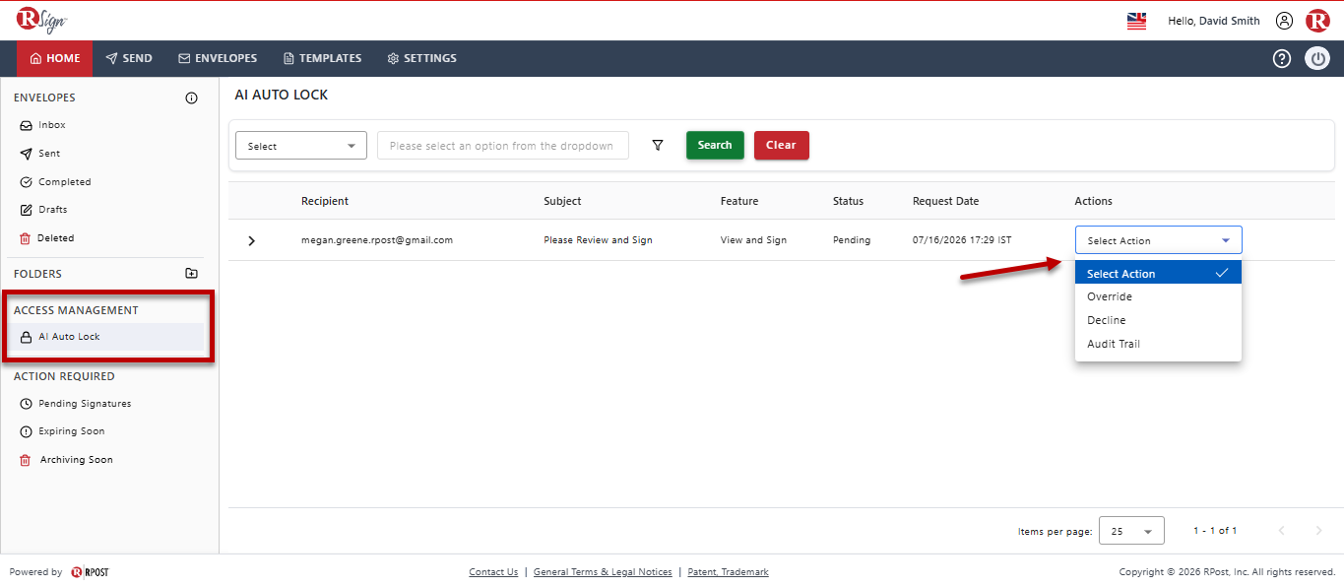Screen dimensions: 1344x587
Task: Click the Sent paper plane icon
Action: (27, 154)
